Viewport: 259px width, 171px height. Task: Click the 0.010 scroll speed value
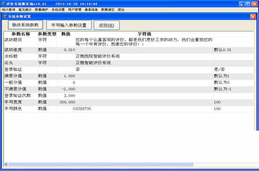(x=69, y=50)
